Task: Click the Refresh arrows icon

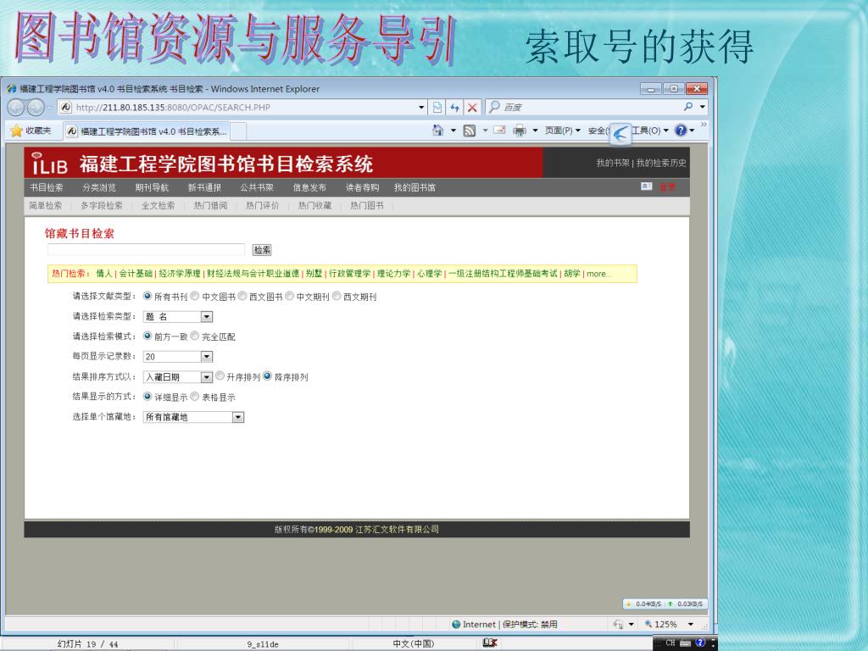Action: pos(454,107)
